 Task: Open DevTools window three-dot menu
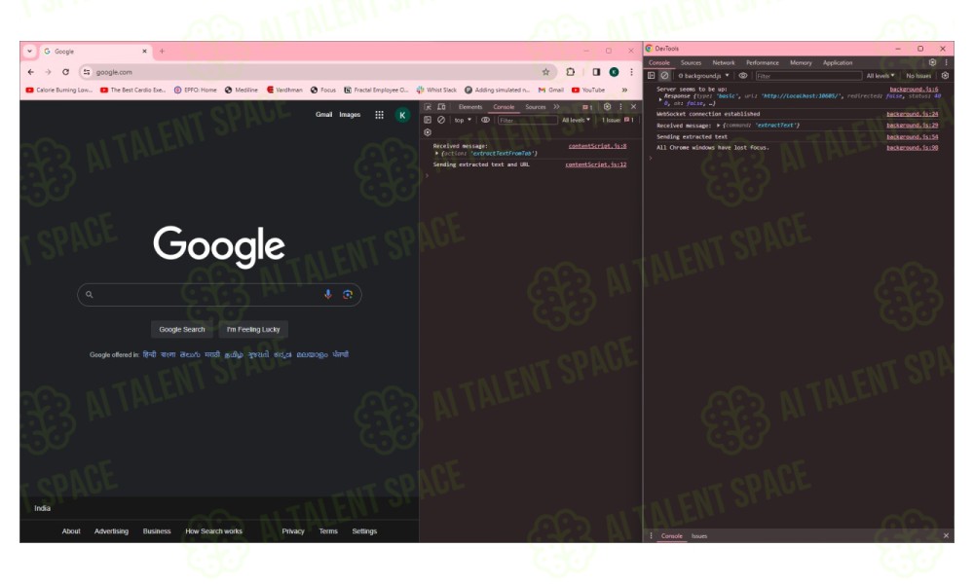[x=946, y=62]
